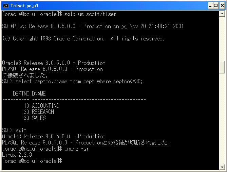Click scrollbar track above the thumb
227x172 pixels.
[222, 39]
